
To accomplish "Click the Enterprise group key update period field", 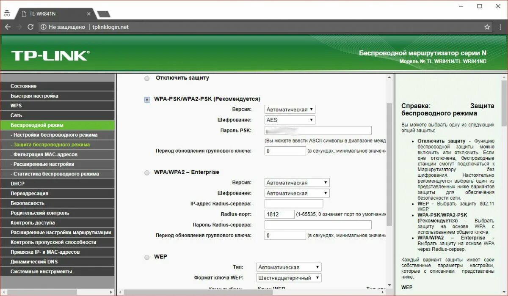I will tap(285, 236).
